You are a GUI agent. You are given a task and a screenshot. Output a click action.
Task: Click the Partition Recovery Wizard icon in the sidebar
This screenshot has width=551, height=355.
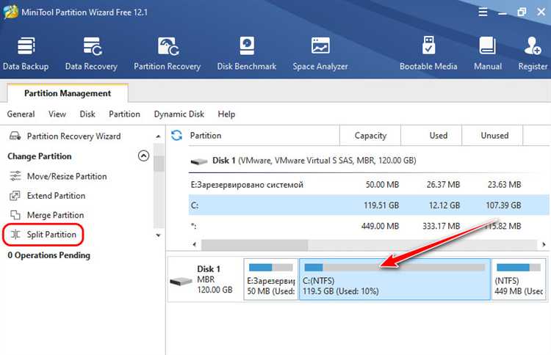click(15, 136)
